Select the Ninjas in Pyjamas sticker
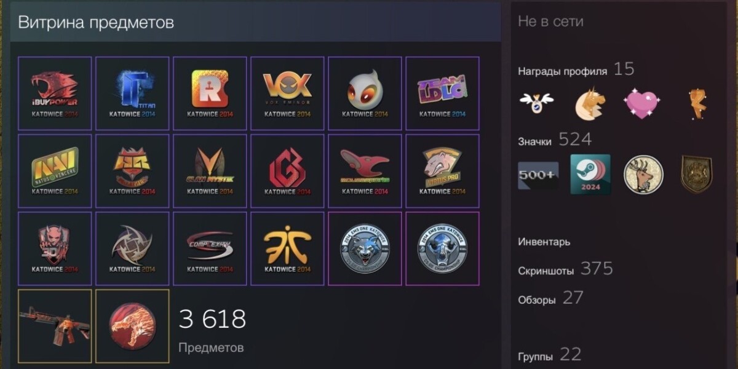Image resolution: width=738 pixels, height=369 pixels. pyautogui.click(x=132, y=248)
